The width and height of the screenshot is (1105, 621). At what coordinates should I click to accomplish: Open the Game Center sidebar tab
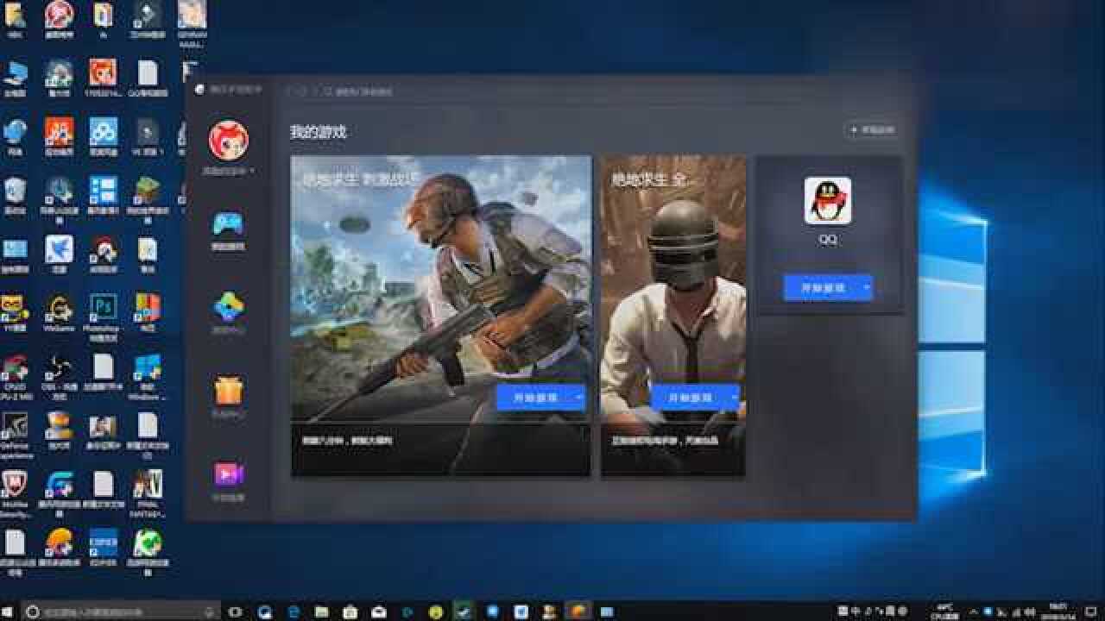tap(228, 311)
